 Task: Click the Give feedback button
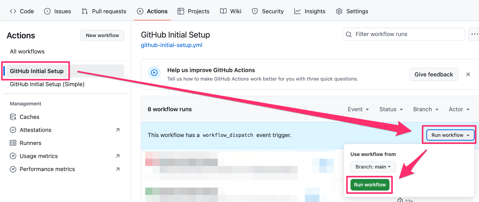click(434, 74)
